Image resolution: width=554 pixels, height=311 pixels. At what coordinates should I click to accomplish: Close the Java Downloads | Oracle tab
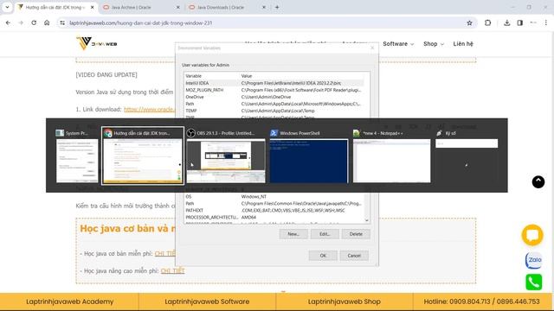(263, 7)
